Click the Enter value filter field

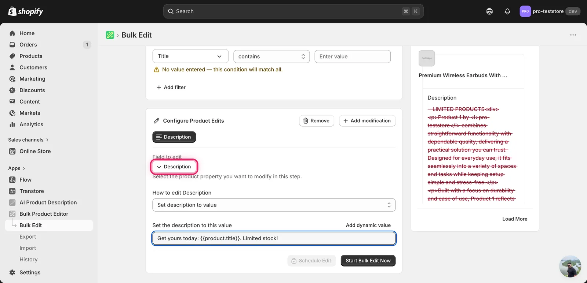[x=353, y=56]
